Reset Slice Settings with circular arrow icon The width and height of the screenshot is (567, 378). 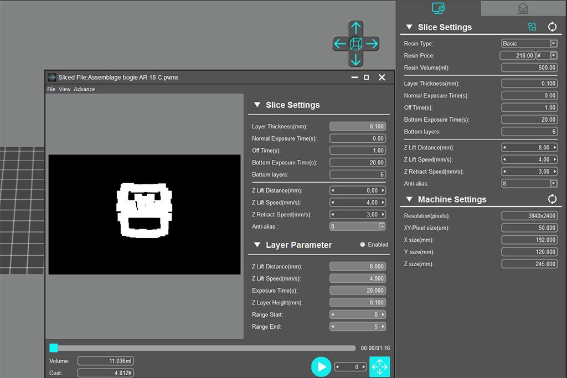coord(552,27)
